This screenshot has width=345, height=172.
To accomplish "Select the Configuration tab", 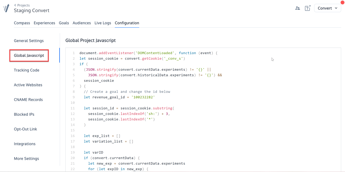I will (127, 23).
